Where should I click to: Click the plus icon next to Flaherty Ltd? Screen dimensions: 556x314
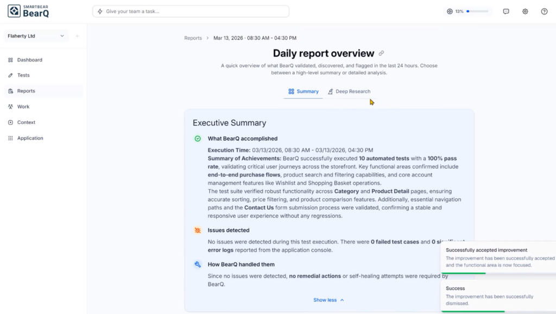coord(77,36)
